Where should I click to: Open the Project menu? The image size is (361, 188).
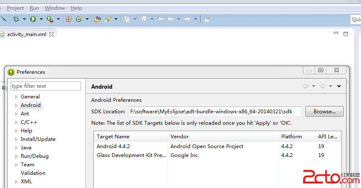15,8
